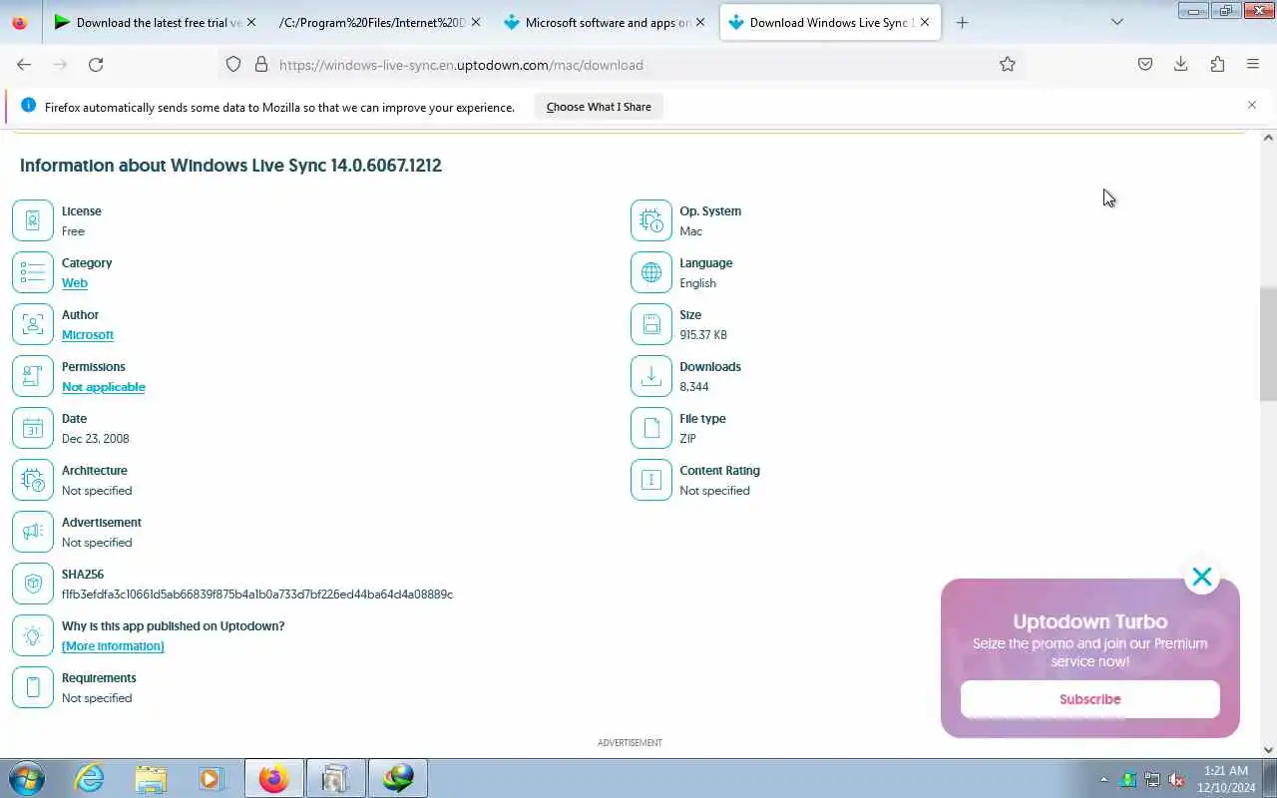The width and height of the screenshot is (1277, 798).
Task: Open the Firefox Downloads panel
Action: click(1181, 65)
